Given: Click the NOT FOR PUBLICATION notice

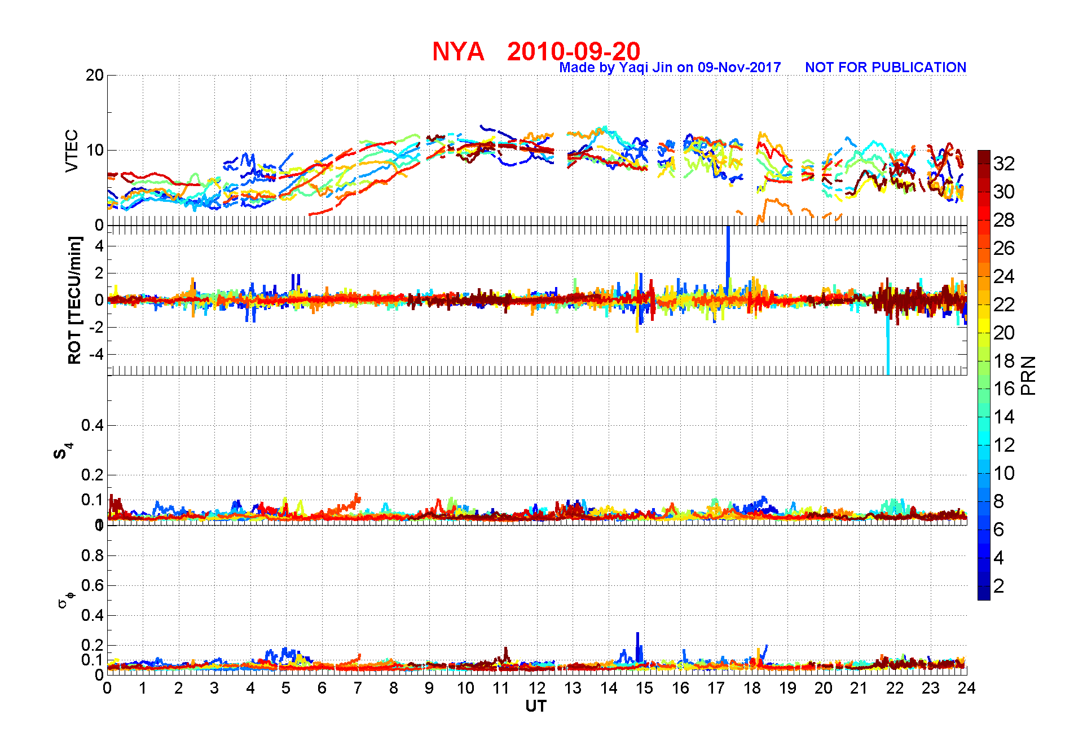Looking at the screenshot, I should tap(886, 68).
